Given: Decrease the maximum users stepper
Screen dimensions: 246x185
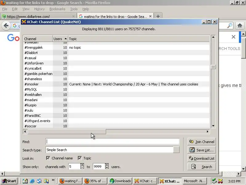Looking at the screenshot, I should tap(107, 168).
